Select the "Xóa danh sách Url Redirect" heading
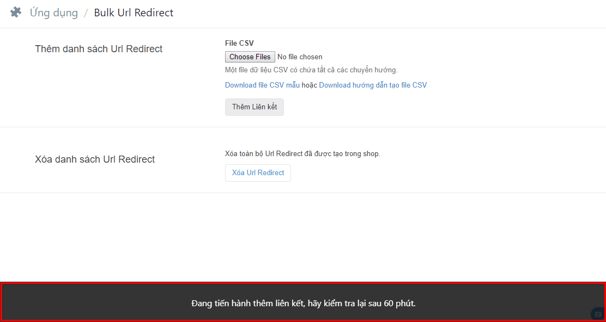 [95, 159]
